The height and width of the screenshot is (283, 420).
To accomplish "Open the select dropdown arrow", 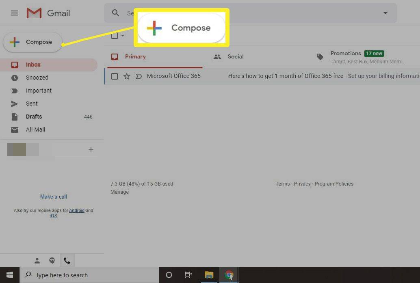I will pos(123,36).
